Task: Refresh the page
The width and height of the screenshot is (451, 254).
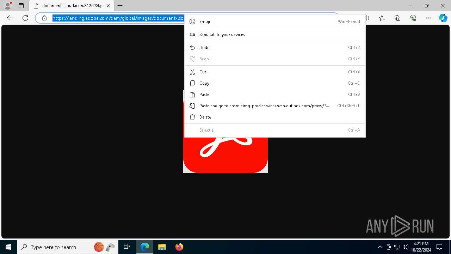Action: [25, 18]
